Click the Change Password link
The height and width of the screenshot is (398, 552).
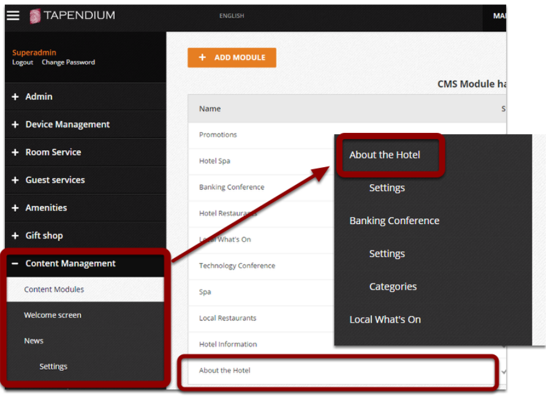point(67,62)
